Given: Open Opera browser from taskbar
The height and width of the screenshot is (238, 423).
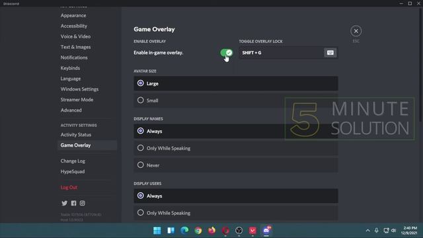Looking at the screenshot, I should 225,231.
